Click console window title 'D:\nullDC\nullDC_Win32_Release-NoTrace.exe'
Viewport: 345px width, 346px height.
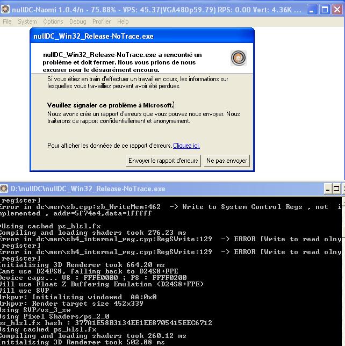(x=88, y=189)
